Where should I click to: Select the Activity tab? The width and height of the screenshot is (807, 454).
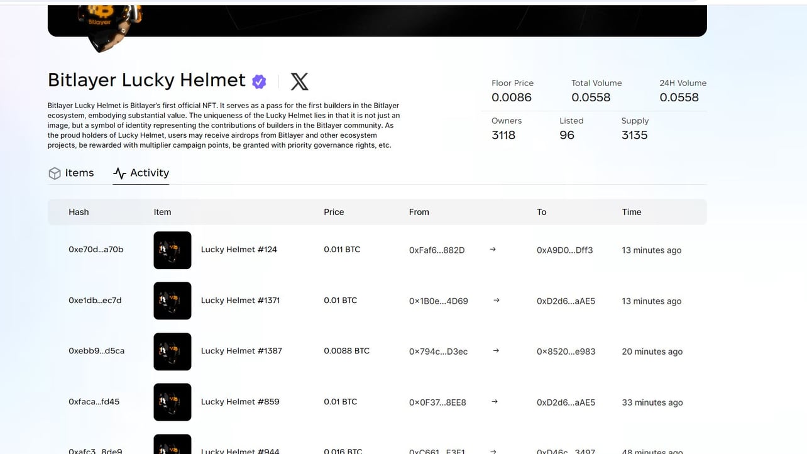click(150, 173)
